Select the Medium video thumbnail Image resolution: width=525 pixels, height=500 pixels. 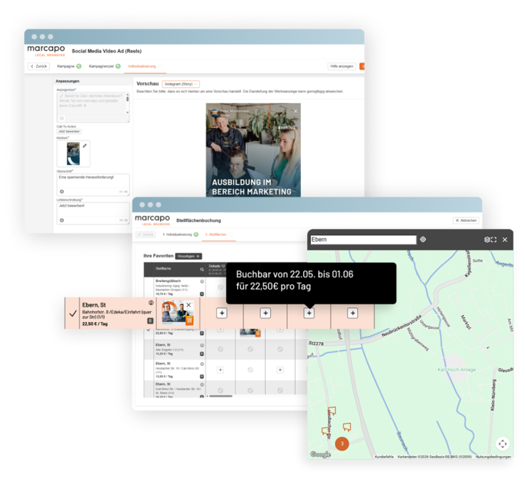coord(73,153)
